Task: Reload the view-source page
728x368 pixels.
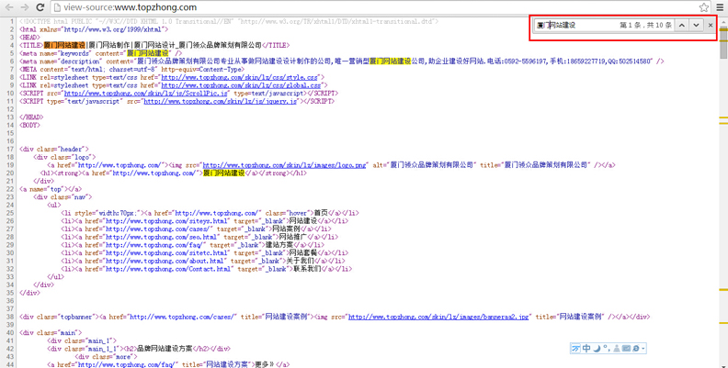Action: [40, 7]
